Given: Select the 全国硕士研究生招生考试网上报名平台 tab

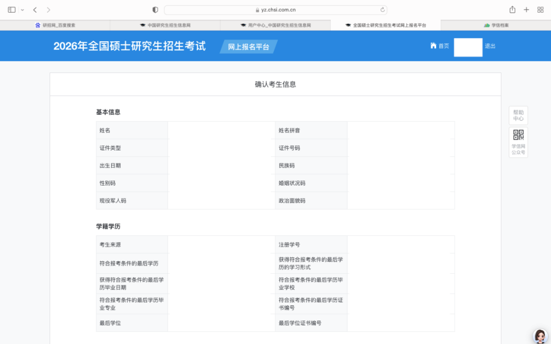Looking at the screenshot, I should (x=386, y=25).
